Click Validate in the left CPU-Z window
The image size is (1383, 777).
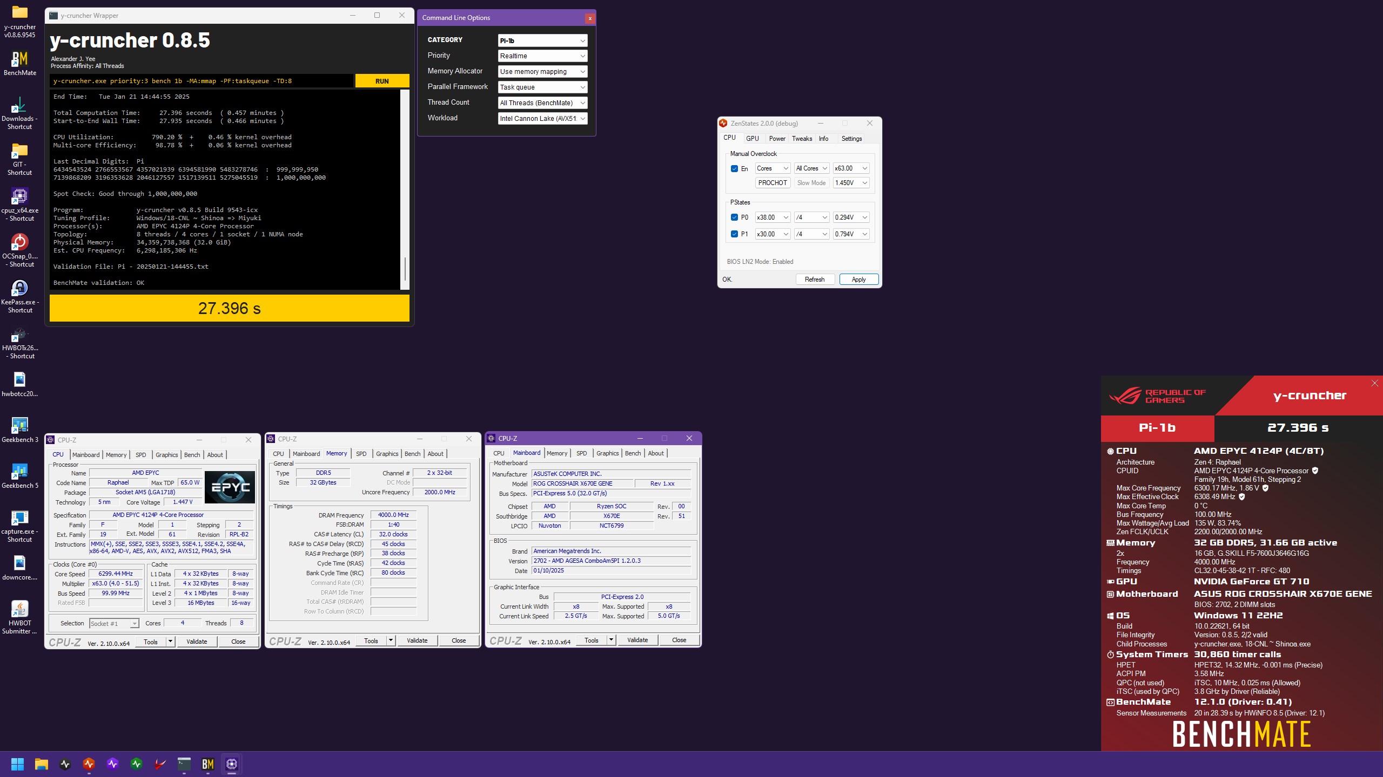click(x=197, y=642)
